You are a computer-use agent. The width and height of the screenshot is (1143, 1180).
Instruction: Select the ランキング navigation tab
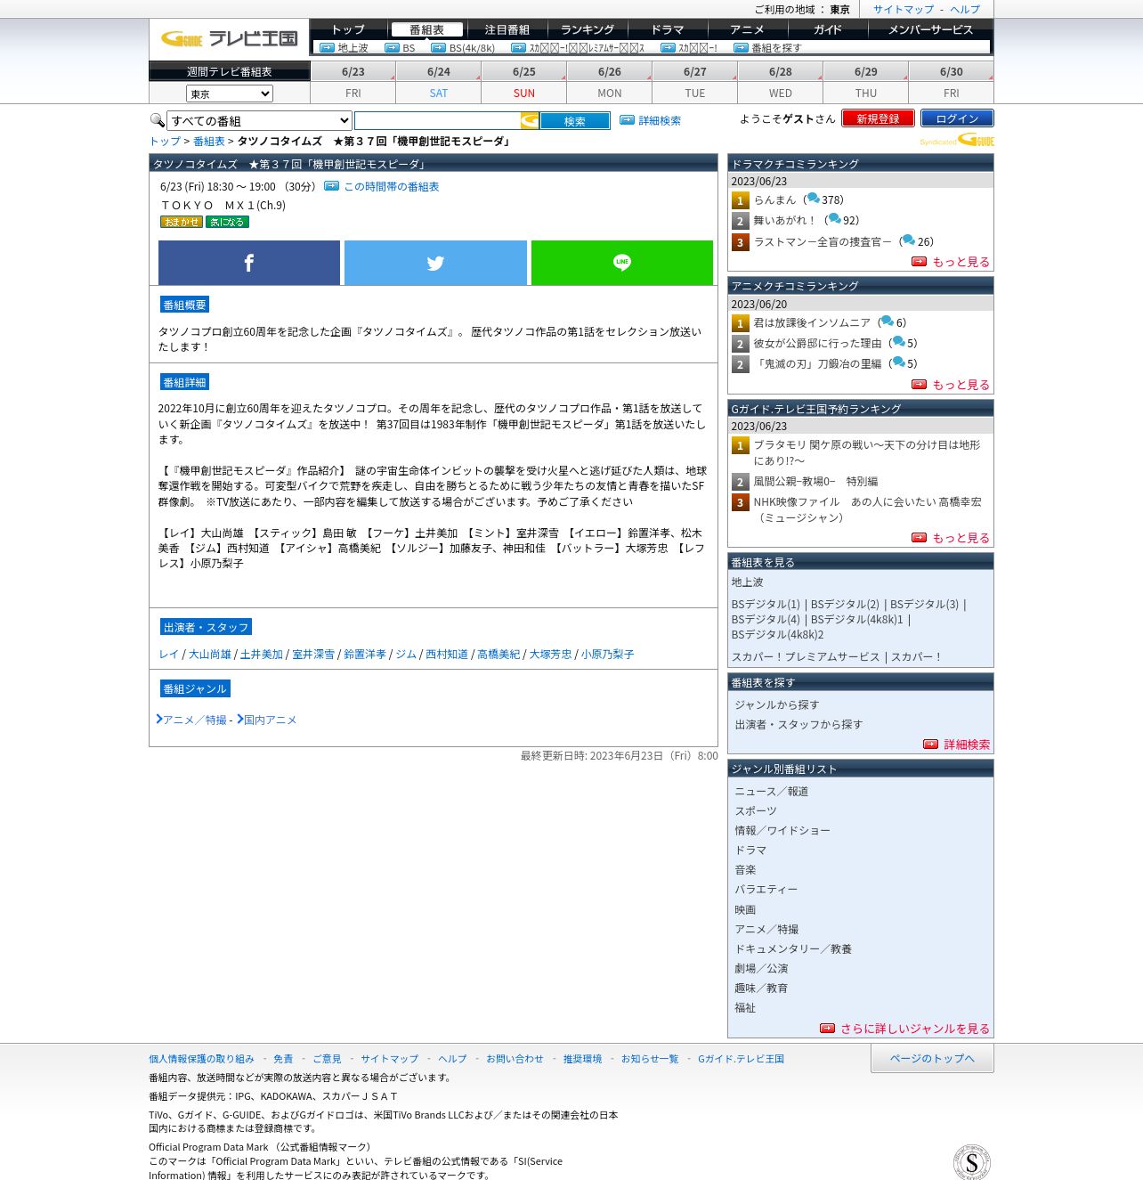pyautogui.click(x=588, y=29)
